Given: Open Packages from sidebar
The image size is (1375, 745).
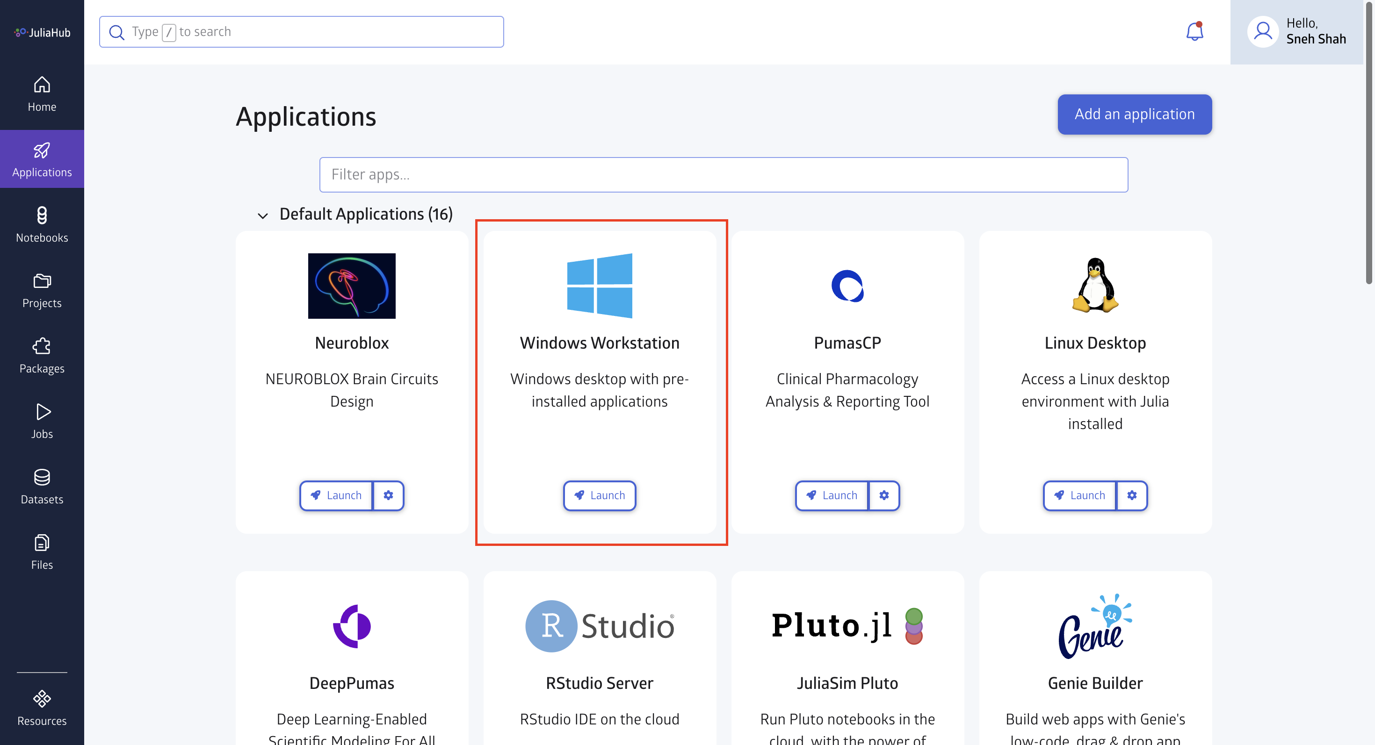Looking at the screenshot, I should pyautogui.click(x=42, y=356).
